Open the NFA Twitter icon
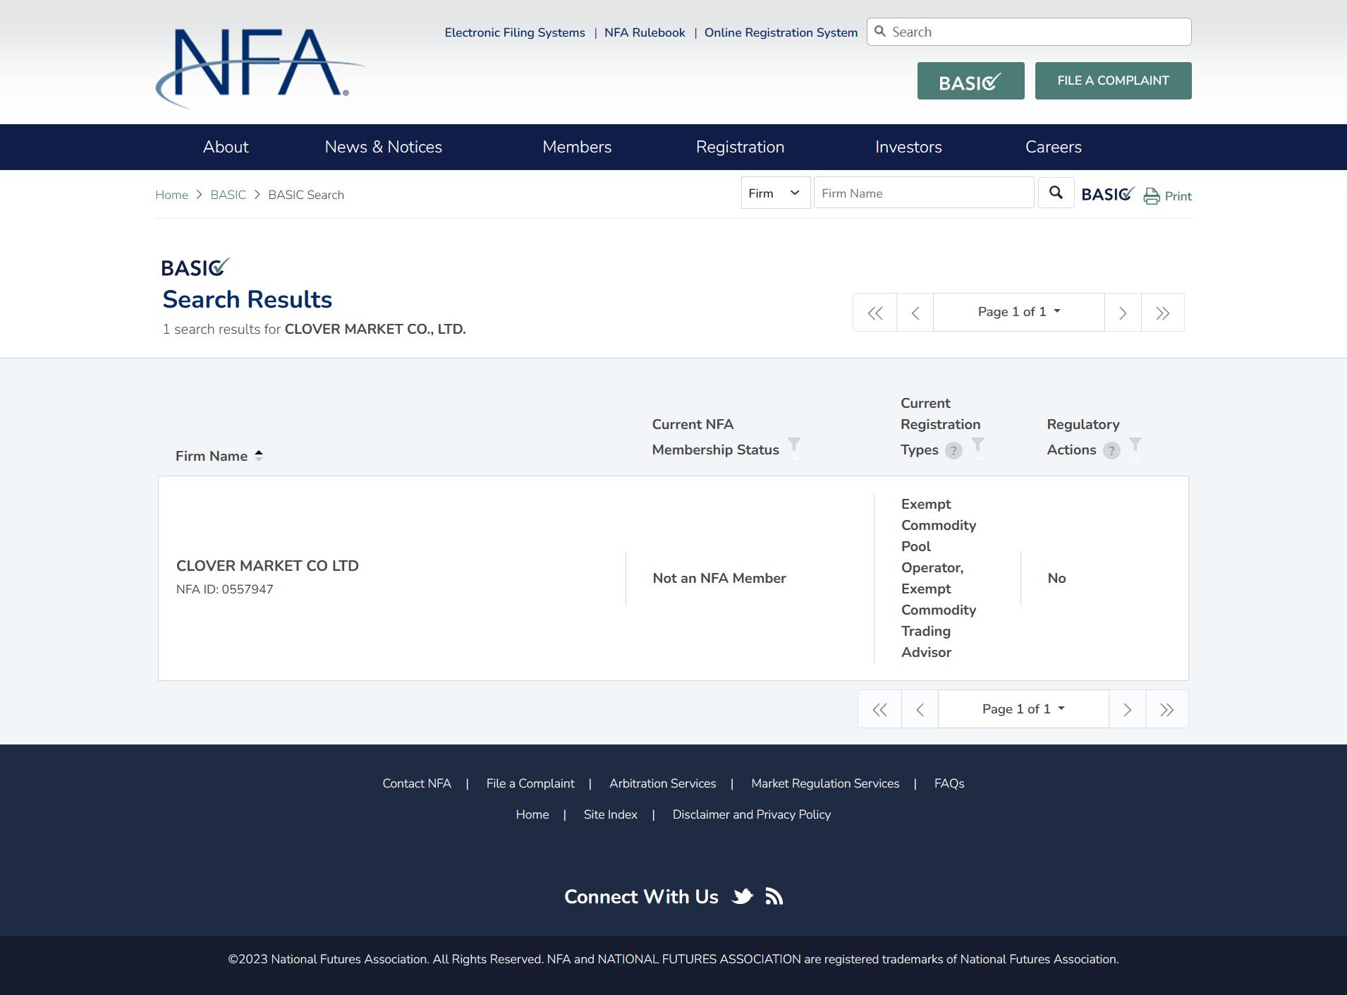This screenshot has height=995, width=1347. tap(743, 896)
